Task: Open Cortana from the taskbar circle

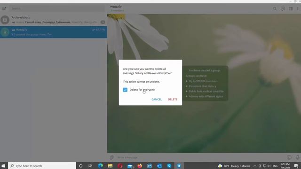Action: [x=81, y=166]
